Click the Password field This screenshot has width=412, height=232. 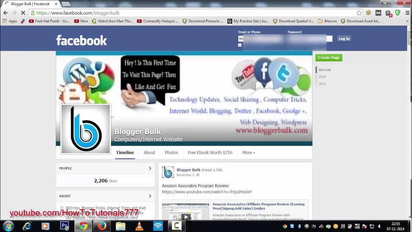tap(310, 39)
